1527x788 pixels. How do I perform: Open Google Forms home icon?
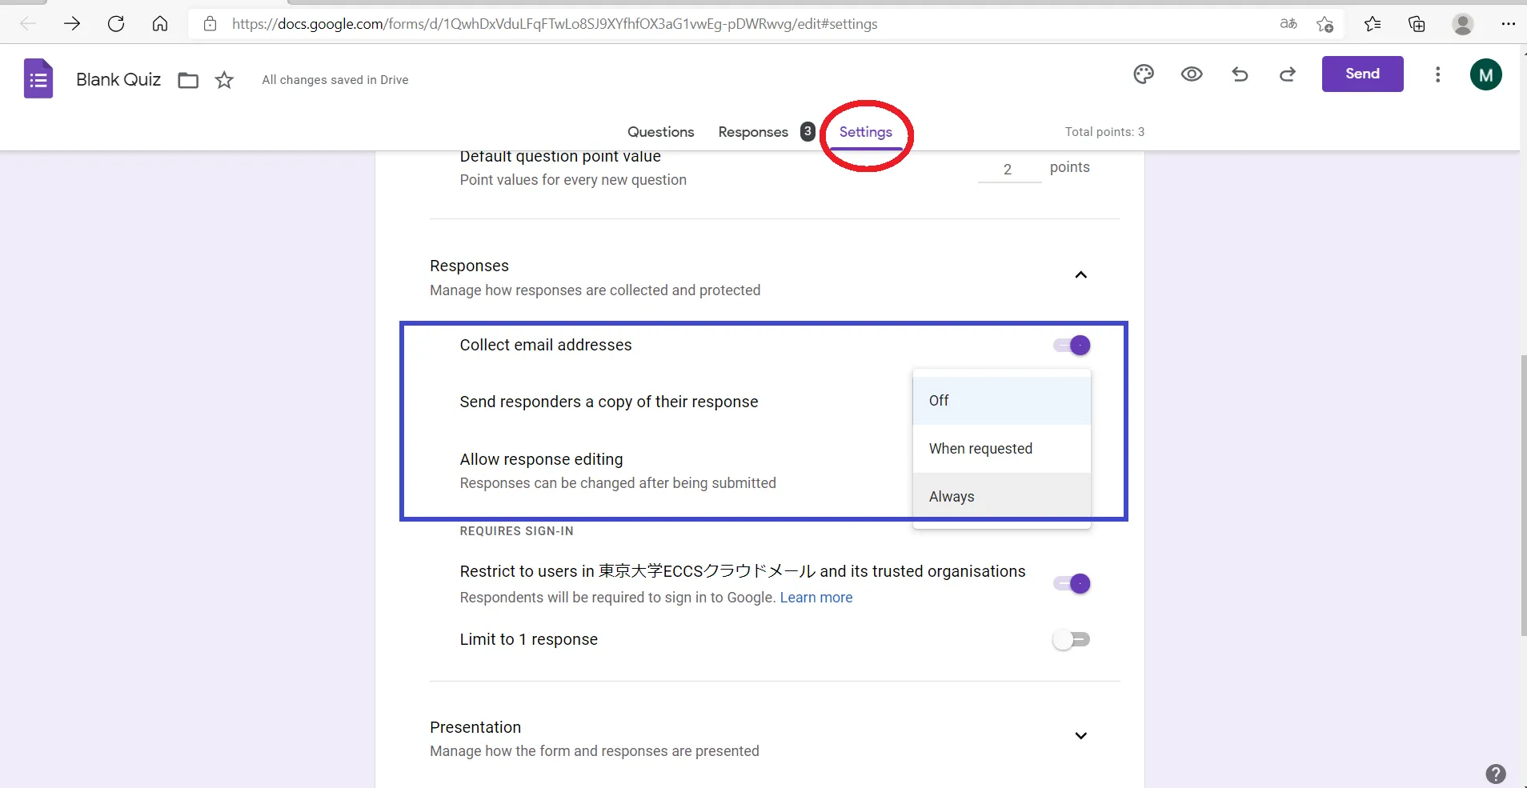pos(38,79)
